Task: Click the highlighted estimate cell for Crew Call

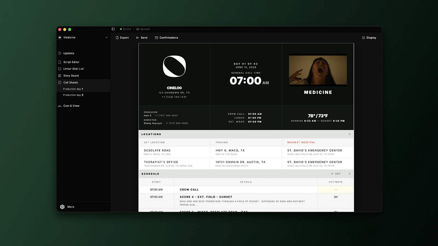Action: [336, 189]
